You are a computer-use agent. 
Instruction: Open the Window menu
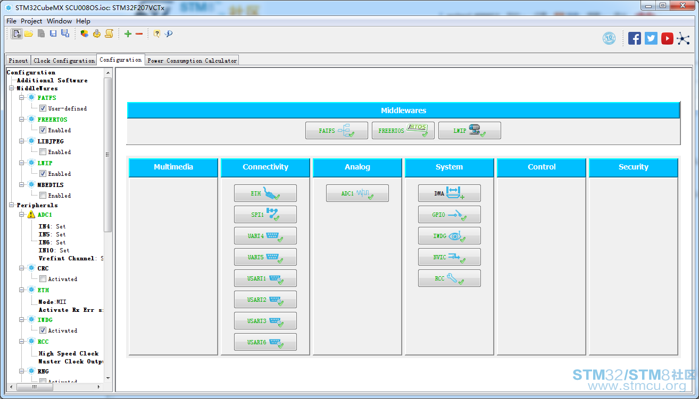[x=59, y=21]
